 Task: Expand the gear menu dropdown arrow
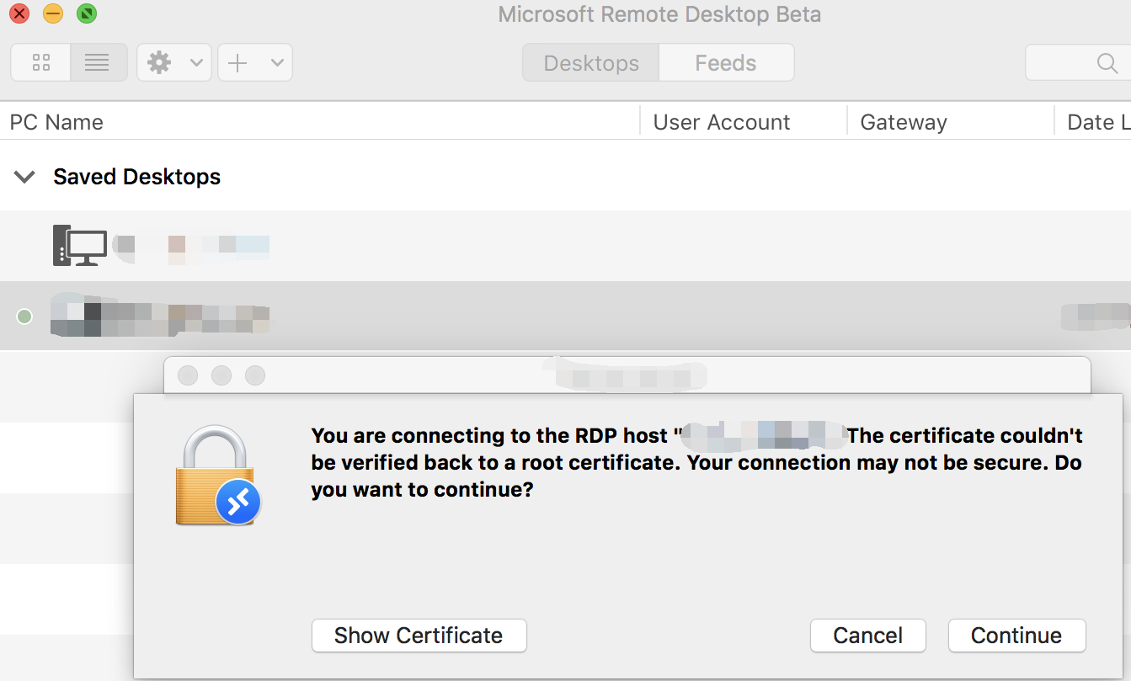pyautogui.click(x=195, y=63)
